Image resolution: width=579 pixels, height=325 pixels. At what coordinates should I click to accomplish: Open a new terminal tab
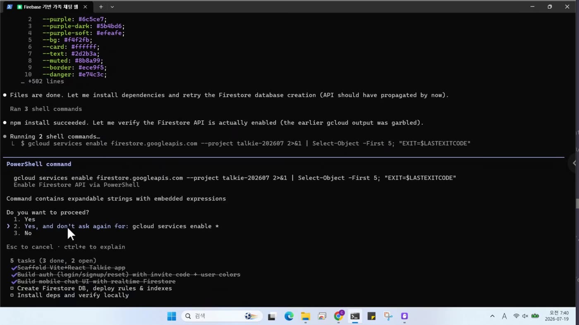[101, 7]
